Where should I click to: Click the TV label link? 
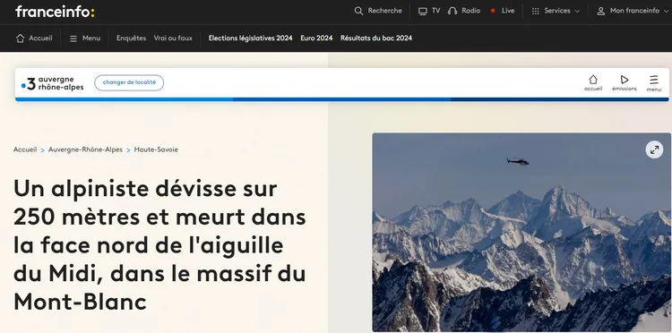pos(435,11)
